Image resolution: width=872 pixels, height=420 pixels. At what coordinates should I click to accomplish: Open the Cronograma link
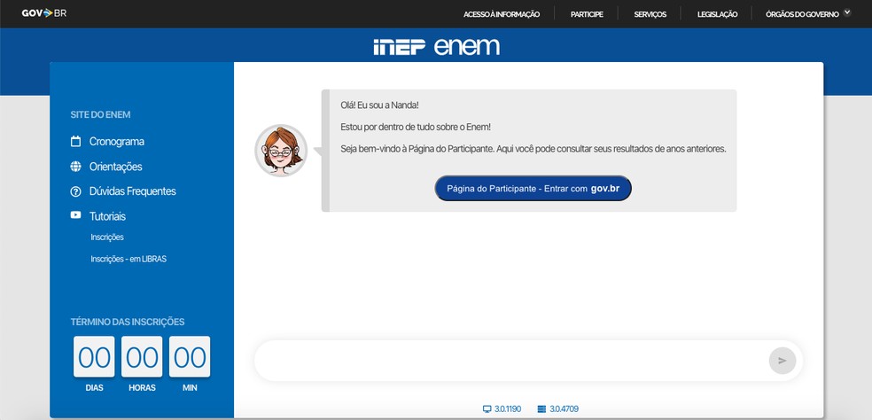point(117,141)
